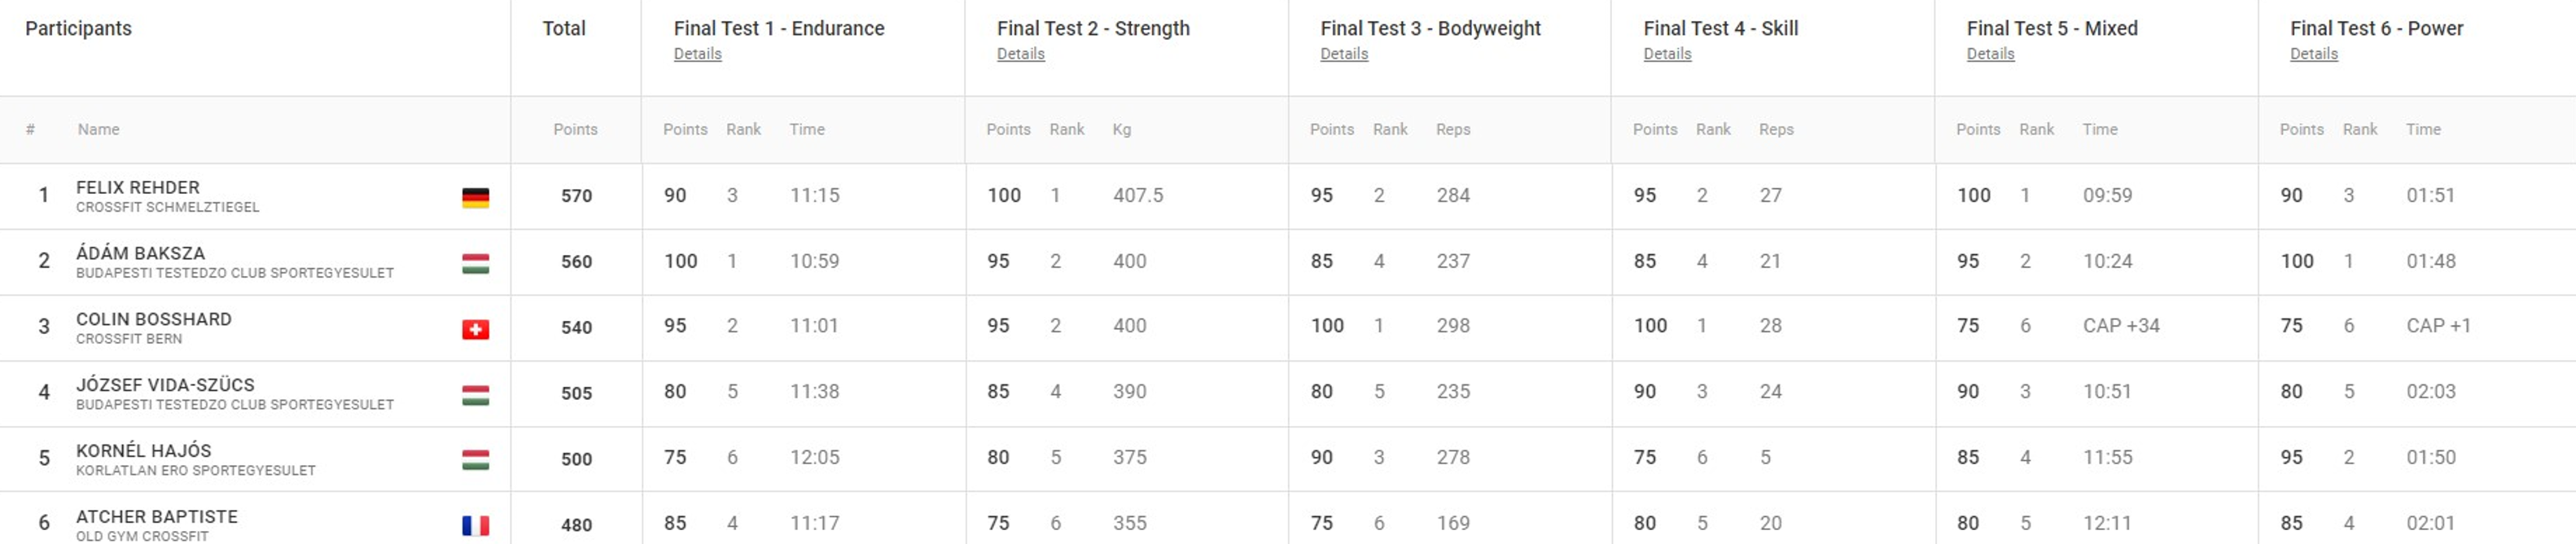Select participant name FELIX REHDER
The height and width of the screenshot is (544, 2576).
[138, 187]
